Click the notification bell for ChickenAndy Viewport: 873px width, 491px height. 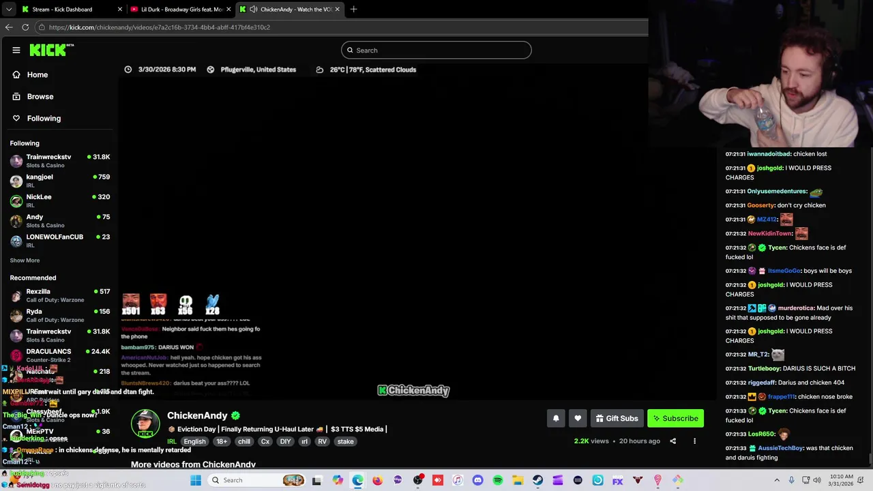(x=556, y=418)
